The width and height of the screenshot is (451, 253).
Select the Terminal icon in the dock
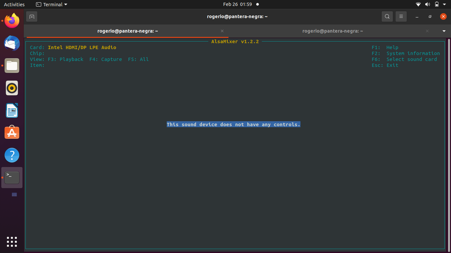12,178
